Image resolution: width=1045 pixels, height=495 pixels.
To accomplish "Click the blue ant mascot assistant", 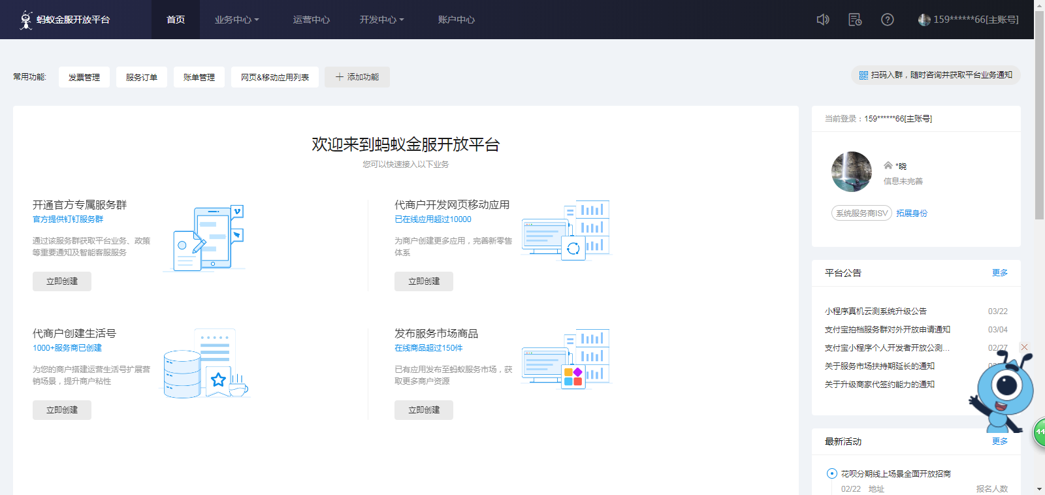I will point(1003,392).
